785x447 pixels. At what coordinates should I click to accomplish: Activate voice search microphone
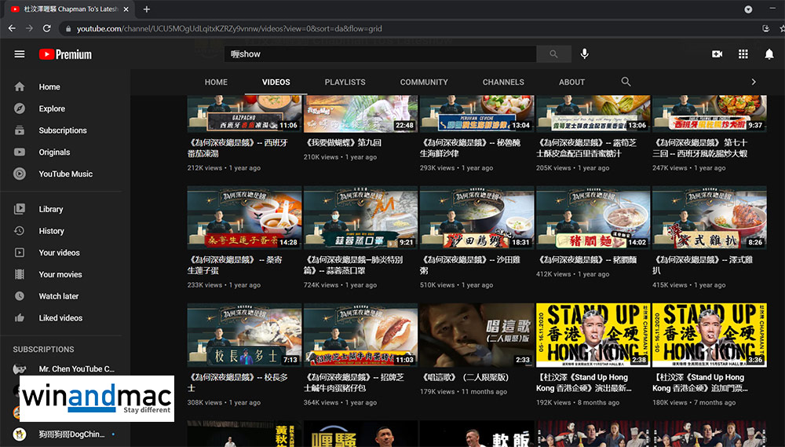point(584,54)
